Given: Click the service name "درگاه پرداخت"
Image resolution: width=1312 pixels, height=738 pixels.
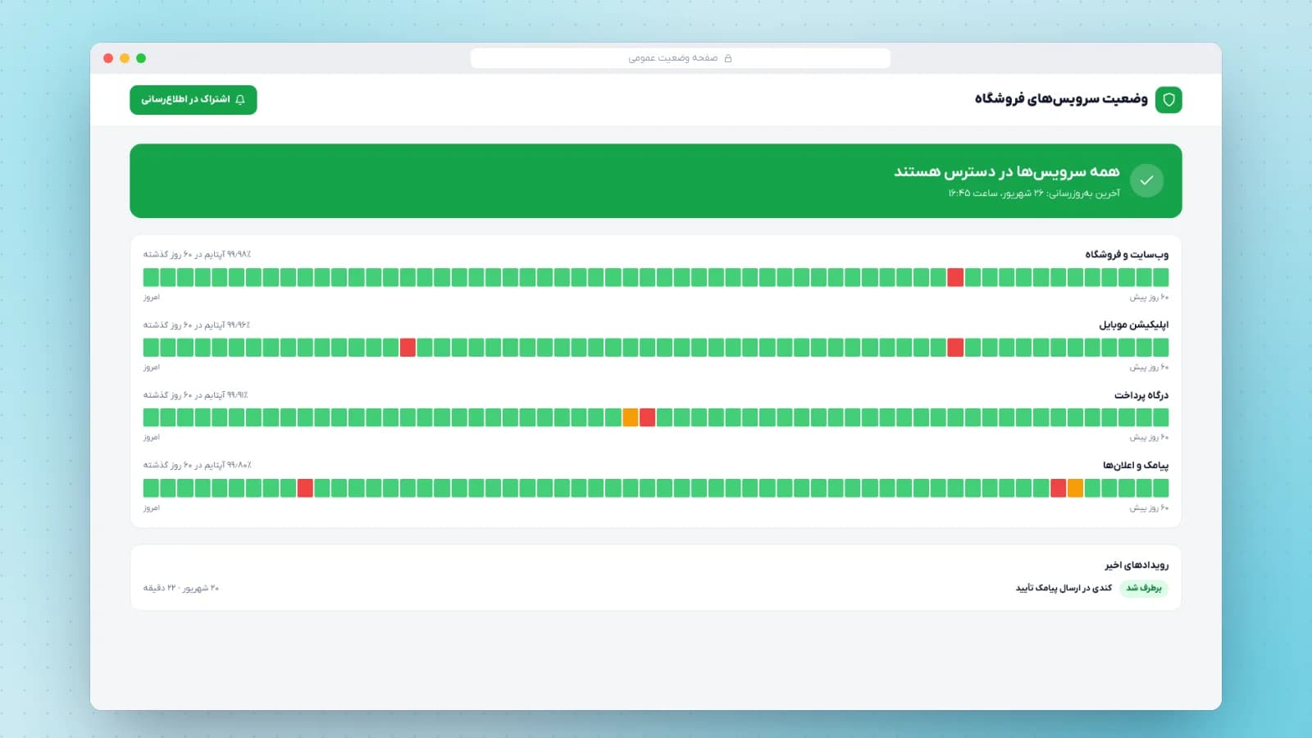Looking at the screenshot, I should pyautogui.click(x=1141, y=395).
